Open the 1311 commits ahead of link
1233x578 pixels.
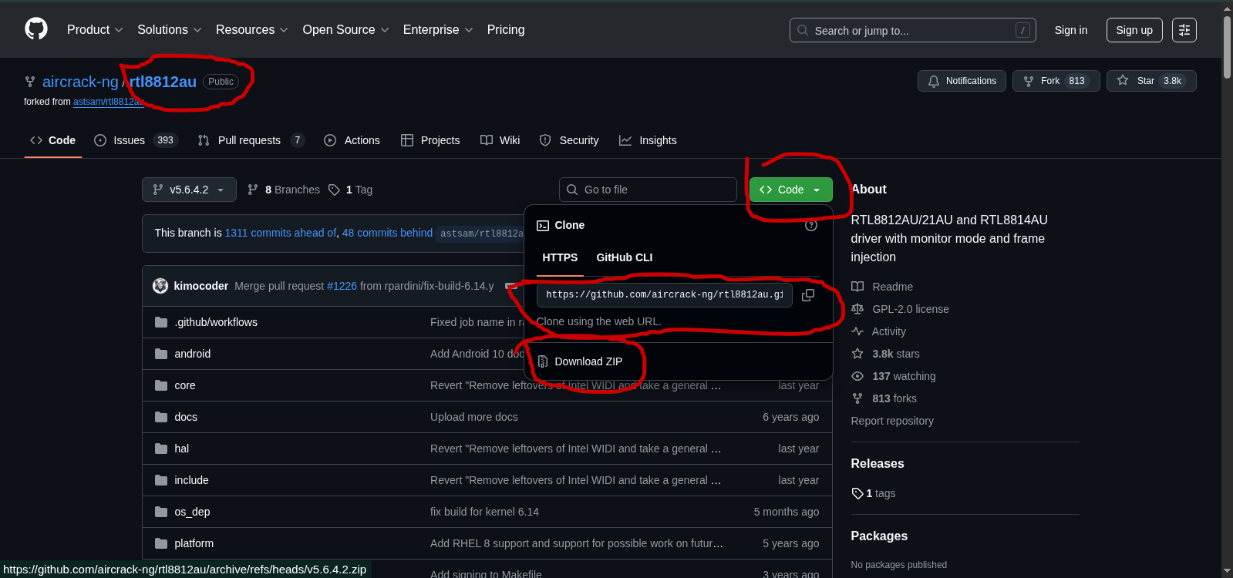(x=281, y=233)
